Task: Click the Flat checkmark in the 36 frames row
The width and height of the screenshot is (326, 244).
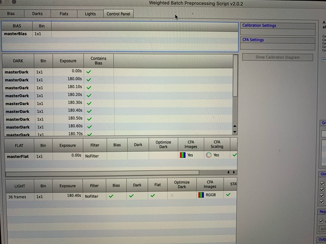Action: (x=153, y=195)
